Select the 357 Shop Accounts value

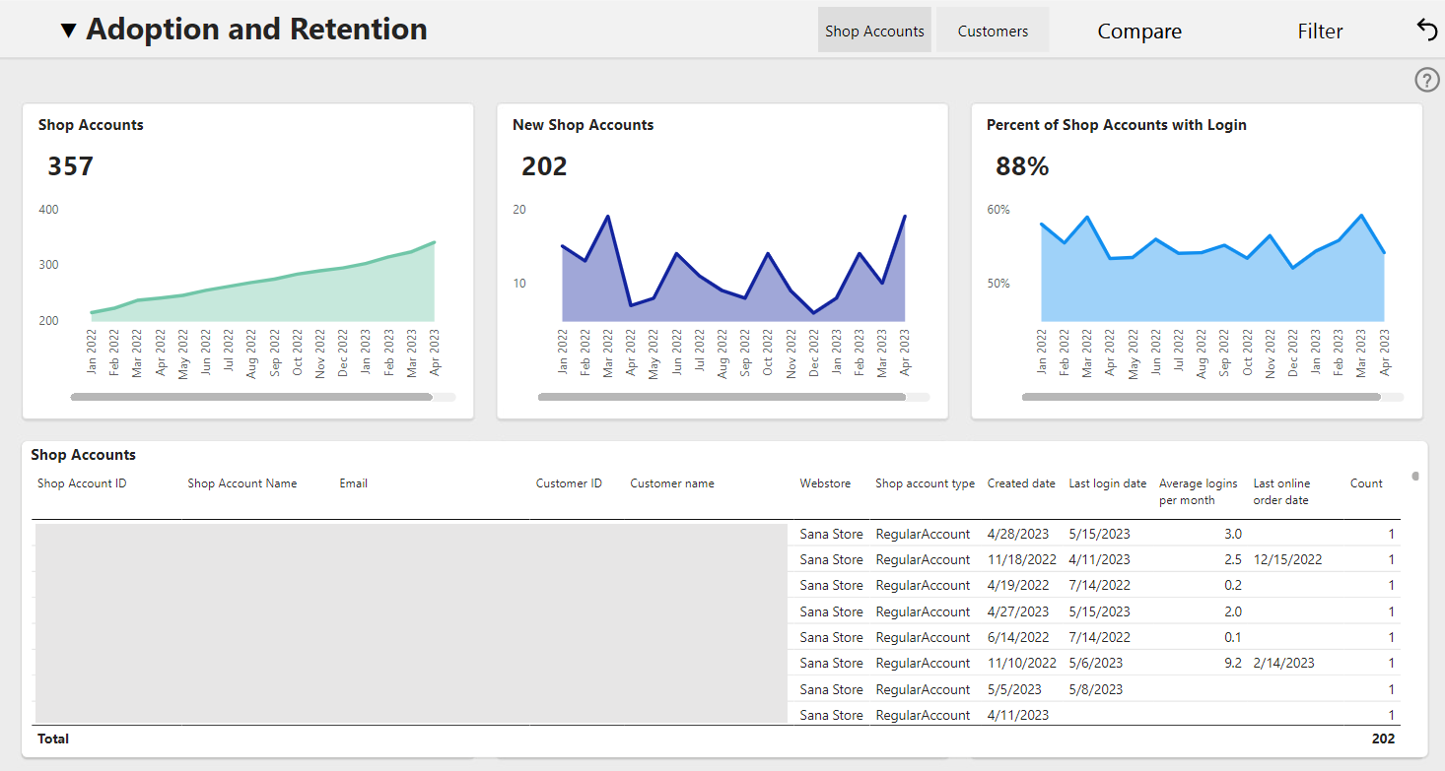(71, 166)
